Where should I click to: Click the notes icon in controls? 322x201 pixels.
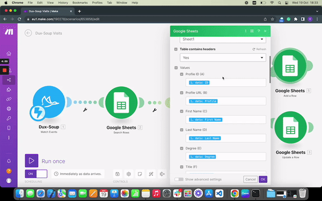(140, 174)
